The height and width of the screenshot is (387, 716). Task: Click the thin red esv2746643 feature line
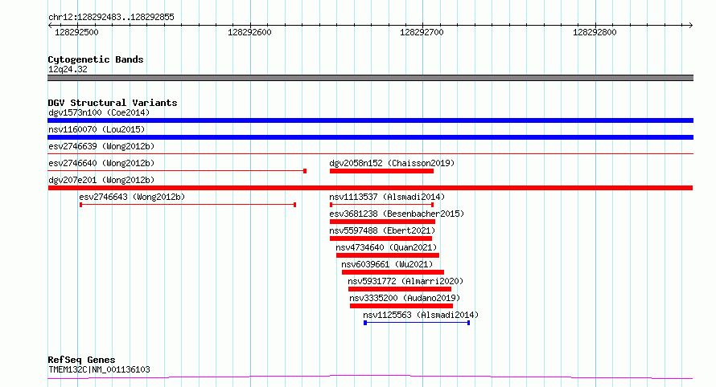point(187,205)
